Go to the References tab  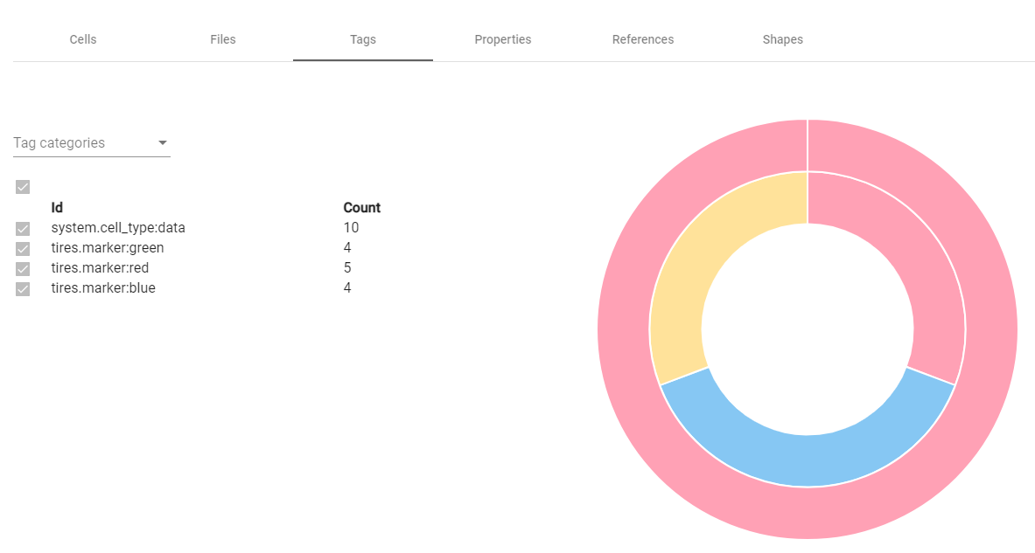click(x=643, y=39)
